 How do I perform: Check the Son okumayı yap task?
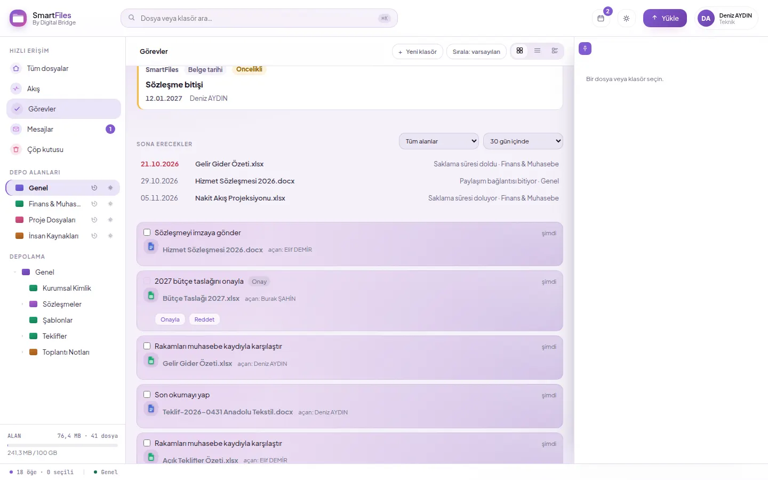(147, 395)
